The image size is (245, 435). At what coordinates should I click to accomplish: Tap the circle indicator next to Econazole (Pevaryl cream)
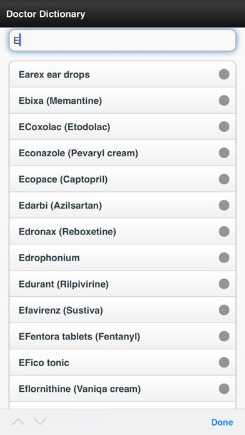[224, 152]
